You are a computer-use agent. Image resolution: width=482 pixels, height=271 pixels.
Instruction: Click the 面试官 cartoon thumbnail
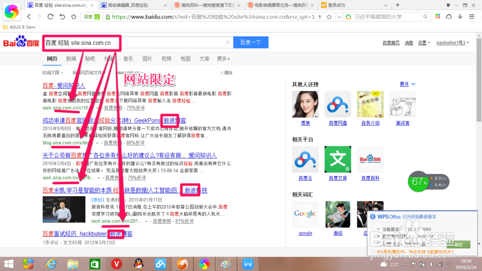[x=402, y=104]
